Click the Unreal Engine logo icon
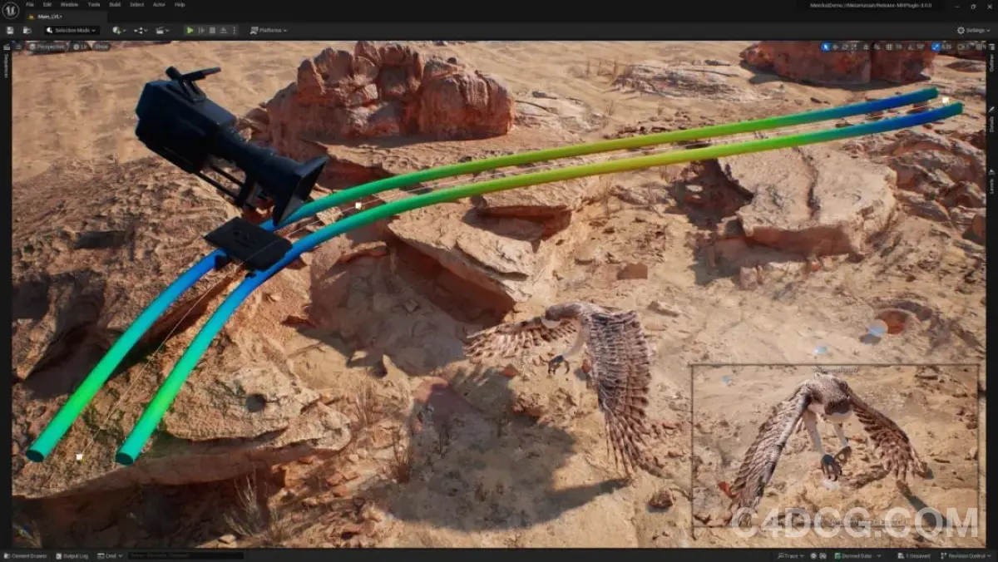The height and width of the screenshot is (562, 998). coord(10,10)
